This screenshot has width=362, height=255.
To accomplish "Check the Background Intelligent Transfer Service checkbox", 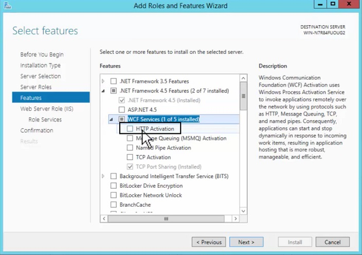I will (113, 176).
